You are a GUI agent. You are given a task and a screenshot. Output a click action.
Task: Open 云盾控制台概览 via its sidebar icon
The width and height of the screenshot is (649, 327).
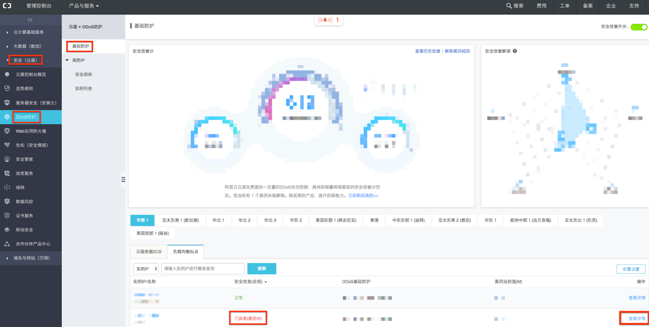point(7,74)
